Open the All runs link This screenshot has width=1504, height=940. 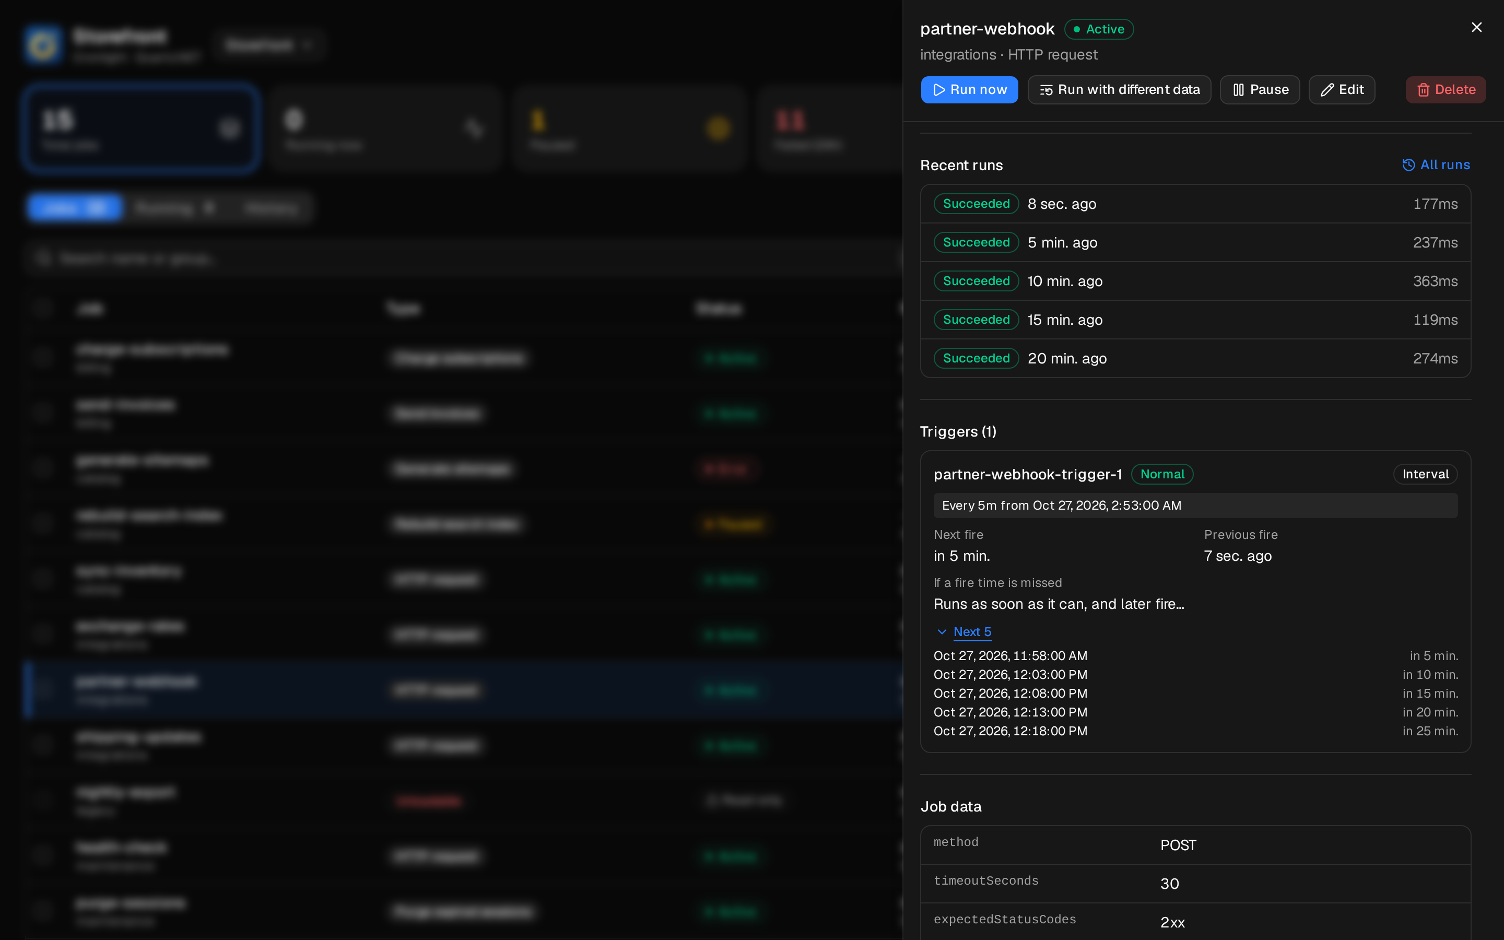click(x=1436, y=164)
